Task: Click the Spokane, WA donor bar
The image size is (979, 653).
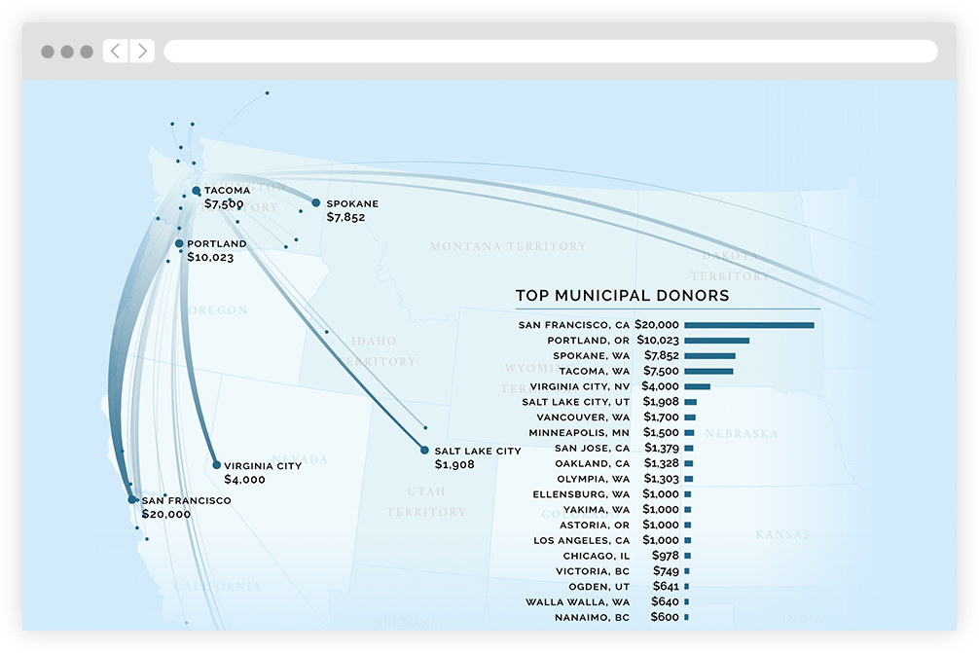Action: 709,356
